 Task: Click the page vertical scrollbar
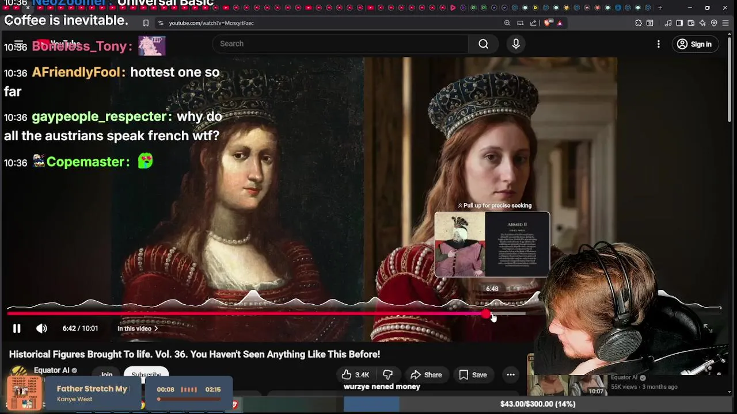coord(730,80)
